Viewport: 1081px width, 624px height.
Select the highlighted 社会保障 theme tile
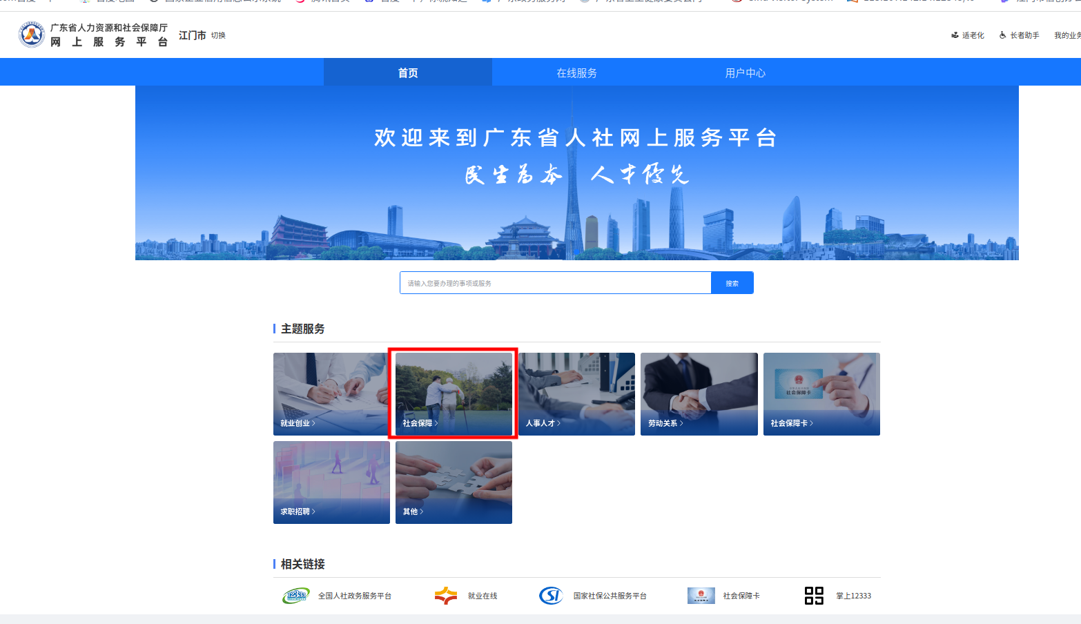click(454, 394)
